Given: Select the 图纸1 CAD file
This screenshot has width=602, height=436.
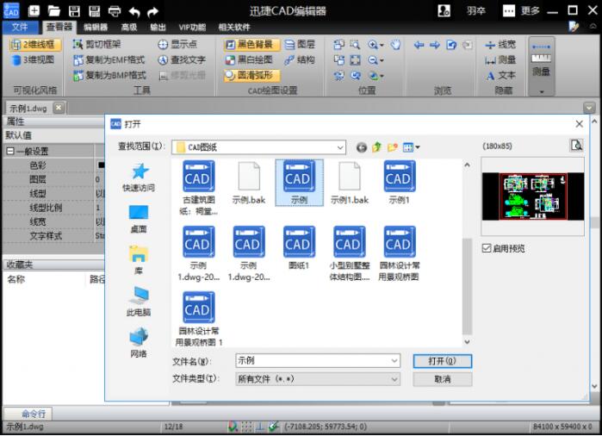Looking at the screenshot, I should click(x=299, y=248).
